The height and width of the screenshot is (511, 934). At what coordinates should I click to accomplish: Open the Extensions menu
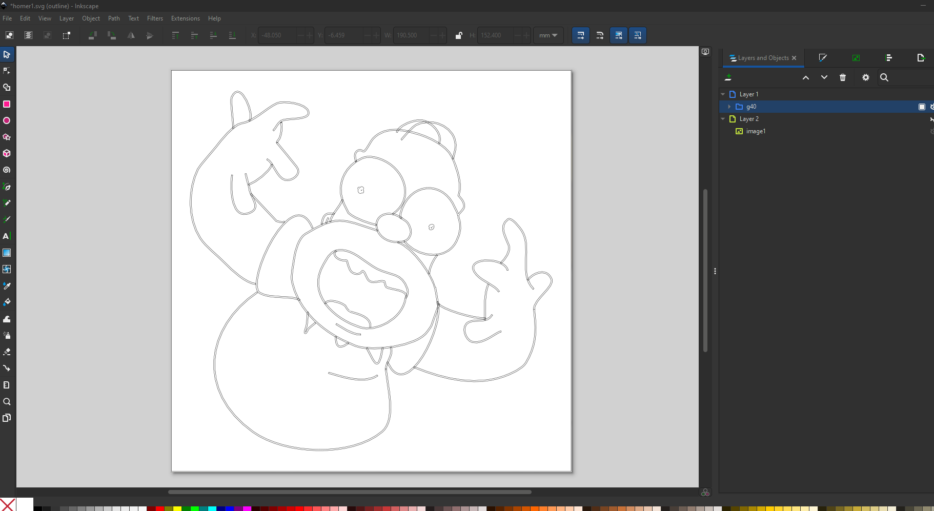(185, 18)
